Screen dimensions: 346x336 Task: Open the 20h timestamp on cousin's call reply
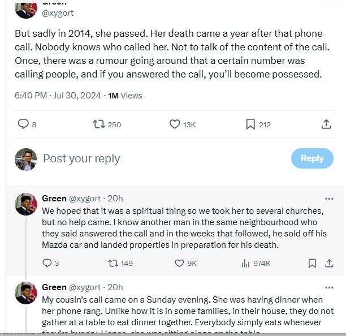[x=115, y=287]
